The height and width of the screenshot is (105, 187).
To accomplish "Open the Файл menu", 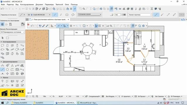I will click(x=3, y=4).
